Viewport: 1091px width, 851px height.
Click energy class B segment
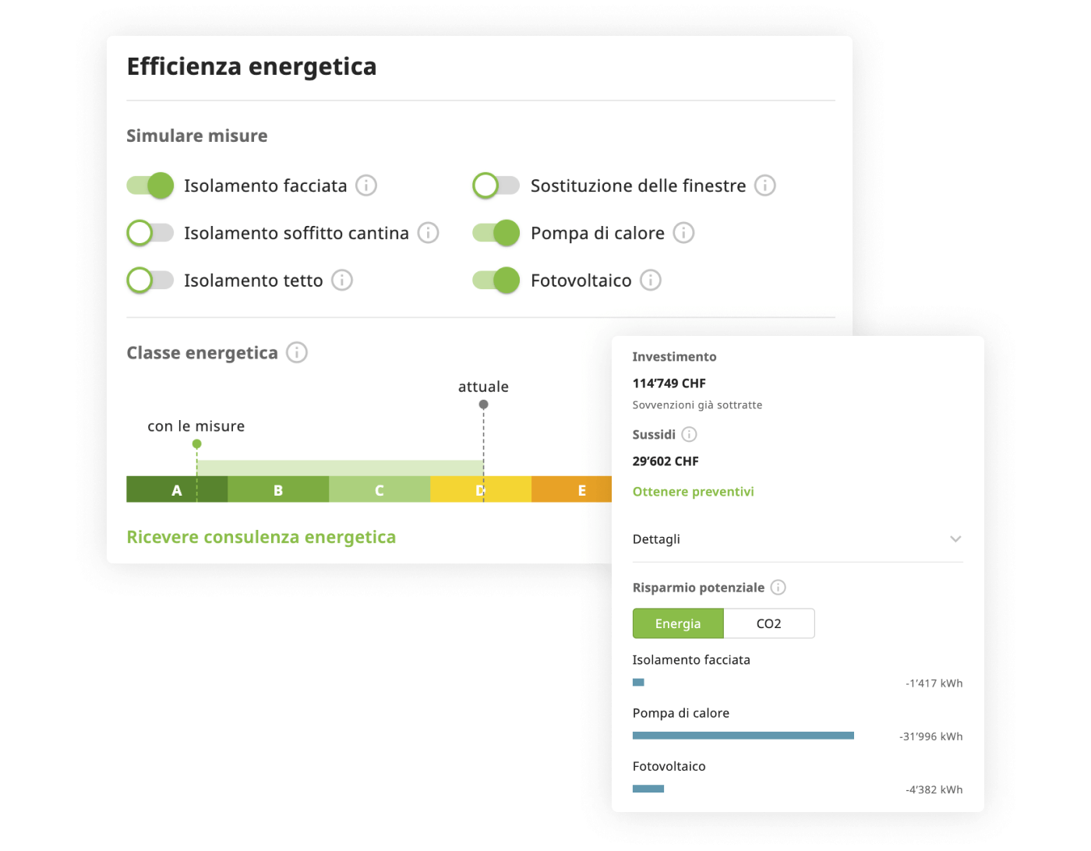click(278, 490)
